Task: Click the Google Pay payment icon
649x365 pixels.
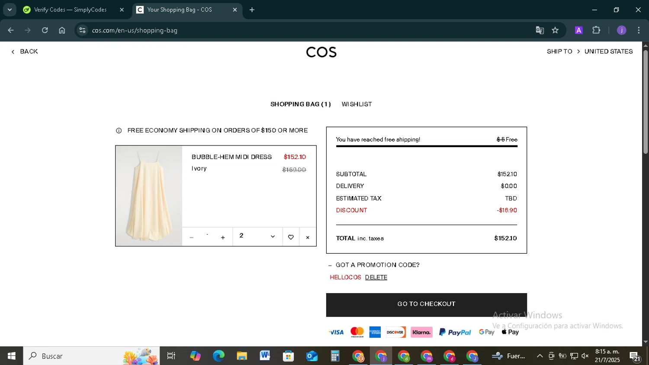Action: (x=486, y=332)
